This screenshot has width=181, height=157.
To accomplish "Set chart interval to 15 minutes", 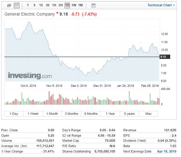I will (41, 5).
